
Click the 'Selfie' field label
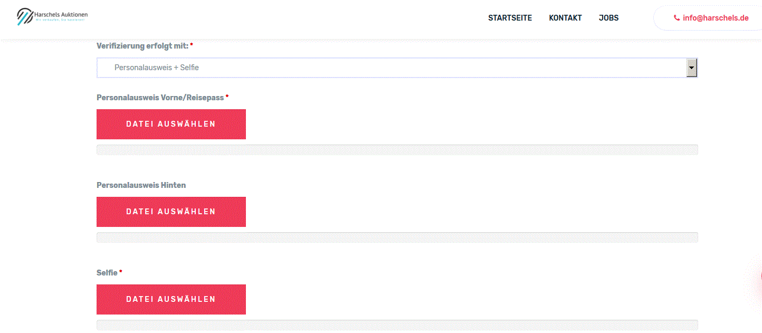(x=107, y=273)
